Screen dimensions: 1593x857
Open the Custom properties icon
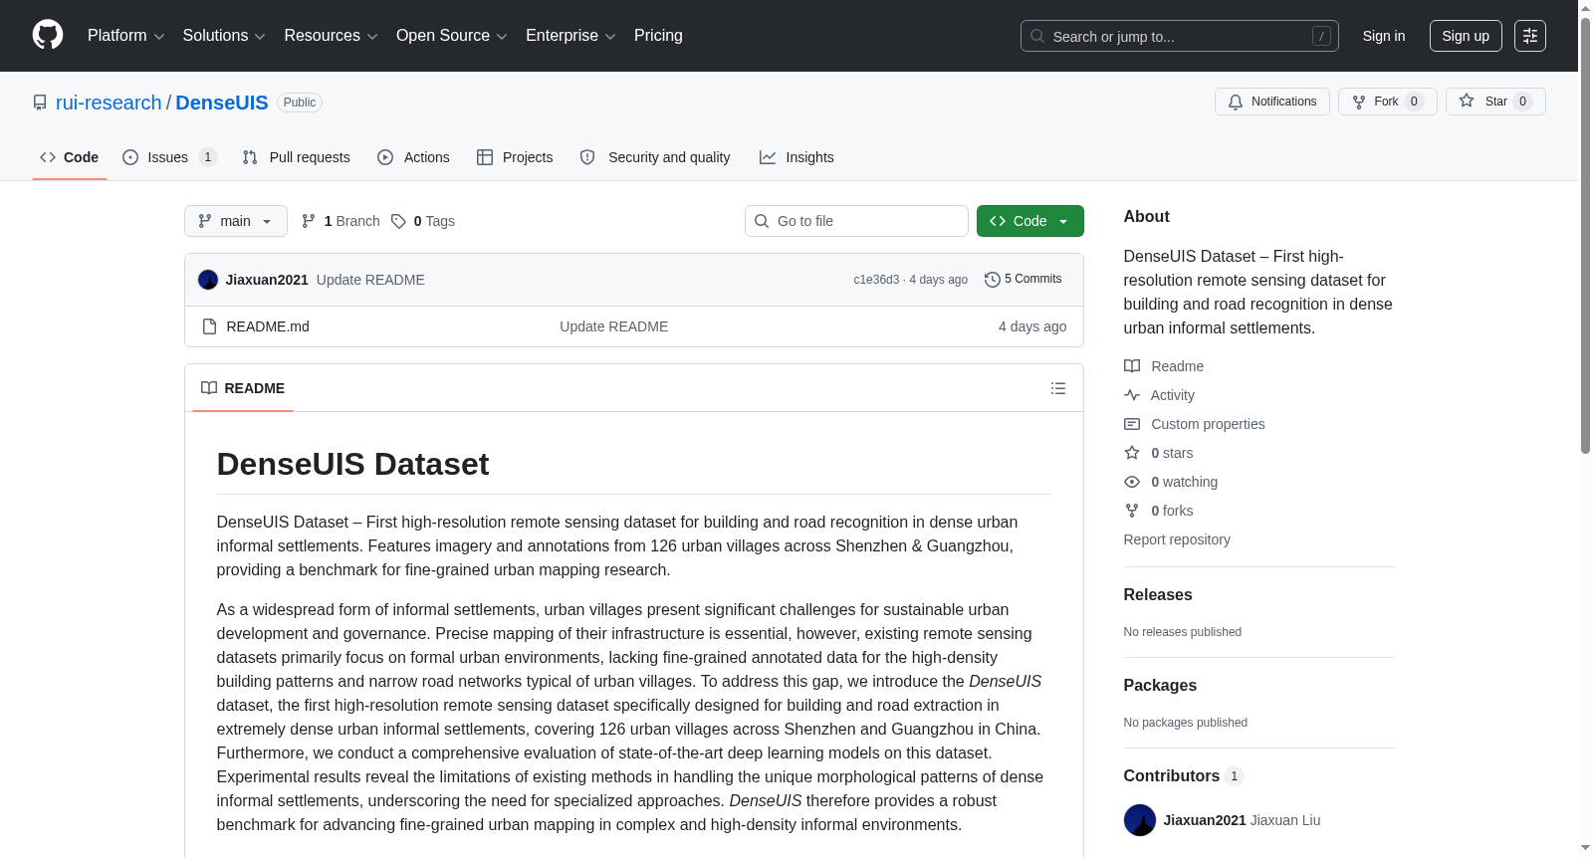pyautogui.click(x=1132, y=424)
